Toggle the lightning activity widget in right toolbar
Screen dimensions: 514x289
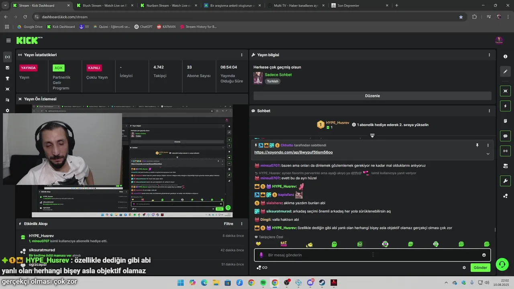coord(505,106)
